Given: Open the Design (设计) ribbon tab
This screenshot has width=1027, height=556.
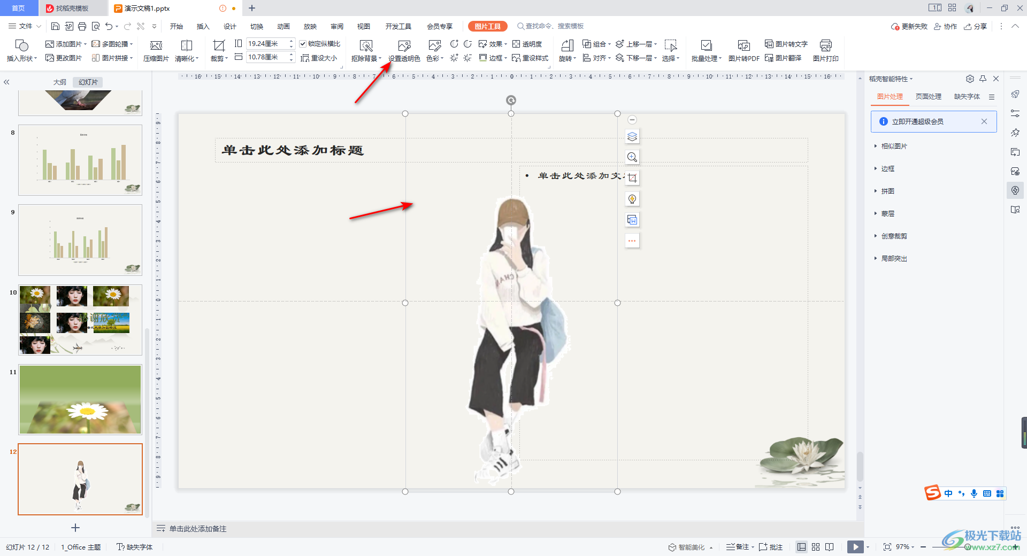Looking at the screenshot, I should [x=230, y=26].
